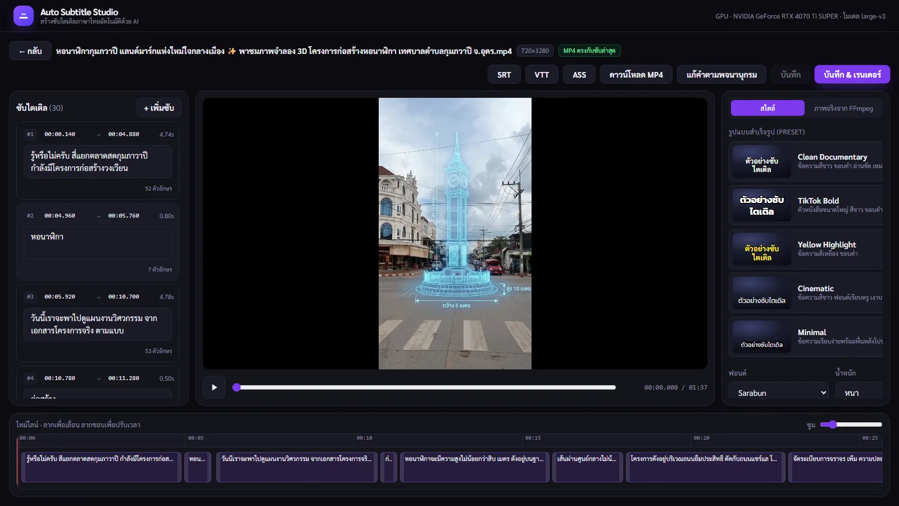The height and width of the screenshot is (506, 899).
Task: Adjust the timeline zoom slider
Action: point(851,424)
